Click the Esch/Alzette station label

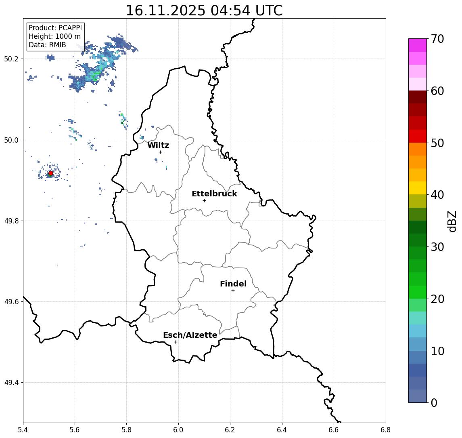[190, 335]
